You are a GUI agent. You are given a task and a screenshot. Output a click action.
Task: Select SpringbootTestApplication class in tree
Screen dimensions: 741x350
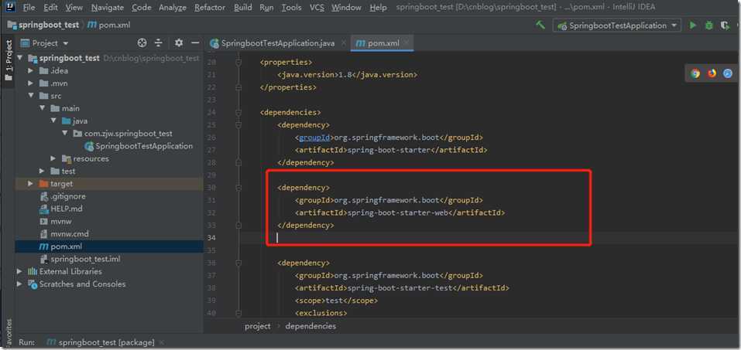click(139, 146)
